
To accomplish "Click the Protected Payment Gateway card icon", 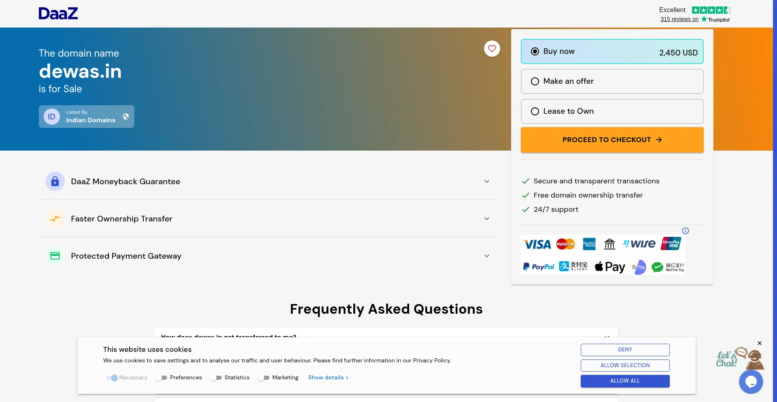I will pyautogui.click(x=55, y=256).
